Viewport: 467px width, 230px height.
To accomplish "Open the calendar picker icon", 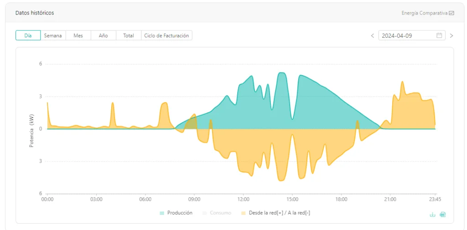I will click(x=439, y=36).
